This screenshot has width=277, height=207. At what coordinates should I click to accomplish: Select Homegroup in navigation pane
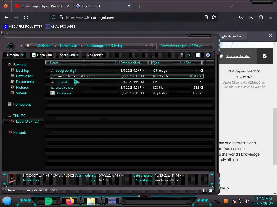[x=22, y=104]
